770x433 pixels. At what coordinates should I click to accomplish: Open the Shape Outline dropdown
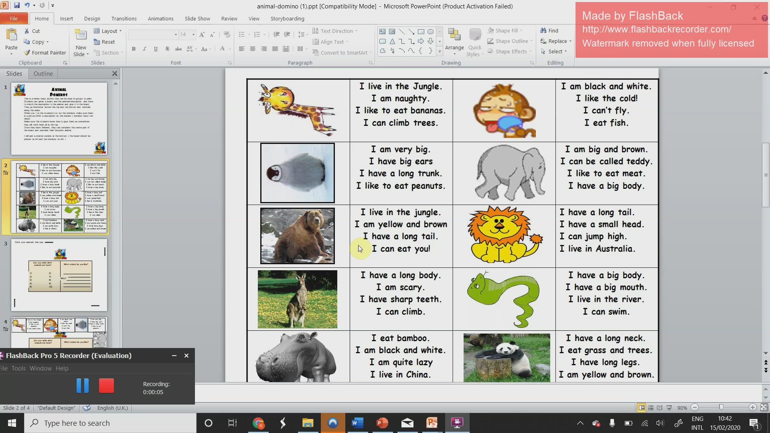click(509, 41)
